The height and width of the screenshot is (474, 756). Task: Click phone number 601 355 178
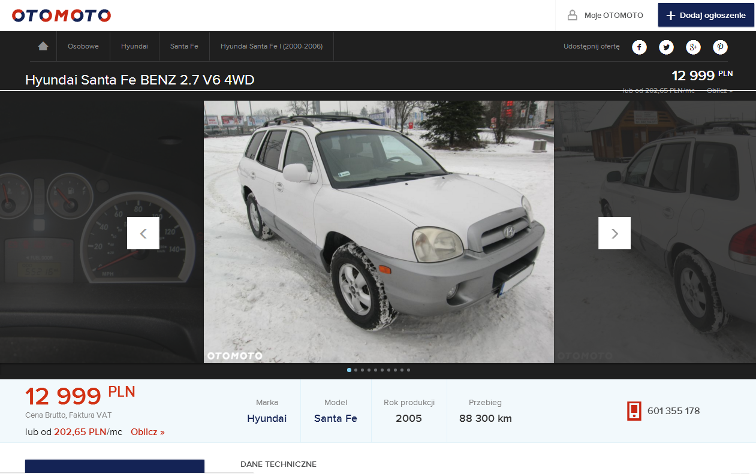674,411
